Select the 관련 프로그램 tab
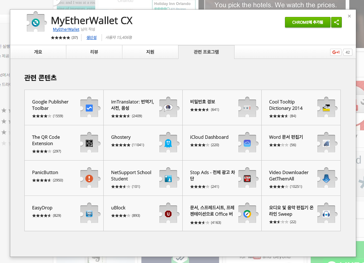Viewport: 364px width, 263px height. [x=206, y=52]
